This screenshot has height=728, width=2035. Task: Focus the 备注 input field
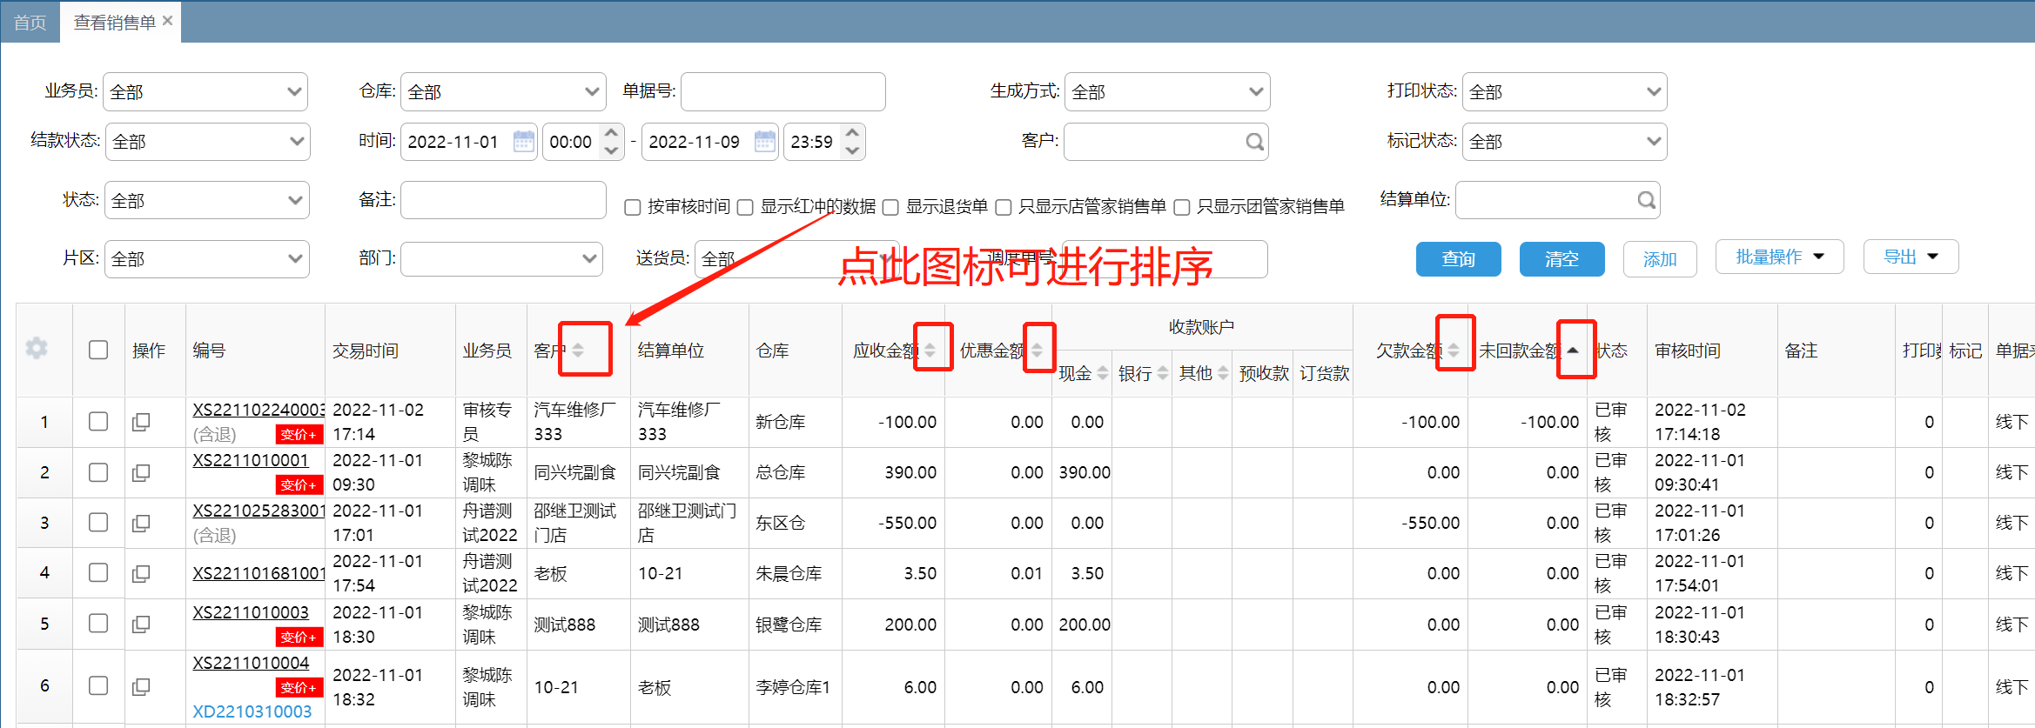point(503,200)
